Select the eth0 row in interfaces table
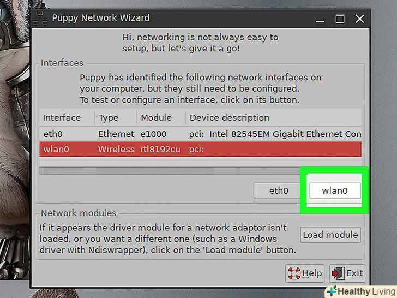 pos(200,134)
